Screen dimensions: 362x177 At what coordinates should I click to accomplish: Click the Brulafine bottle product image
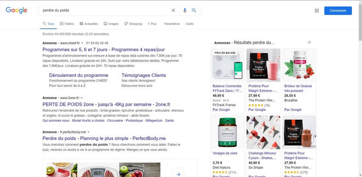(299, 65)
